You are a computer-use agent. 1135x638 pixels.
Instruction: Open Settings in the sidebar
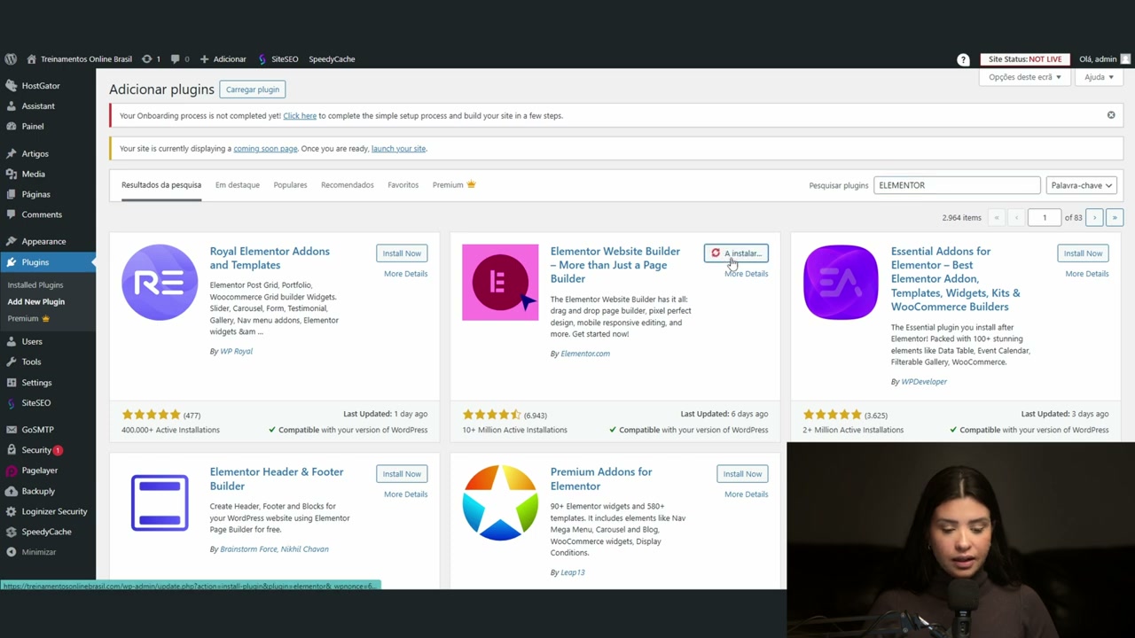pos(36,383)
